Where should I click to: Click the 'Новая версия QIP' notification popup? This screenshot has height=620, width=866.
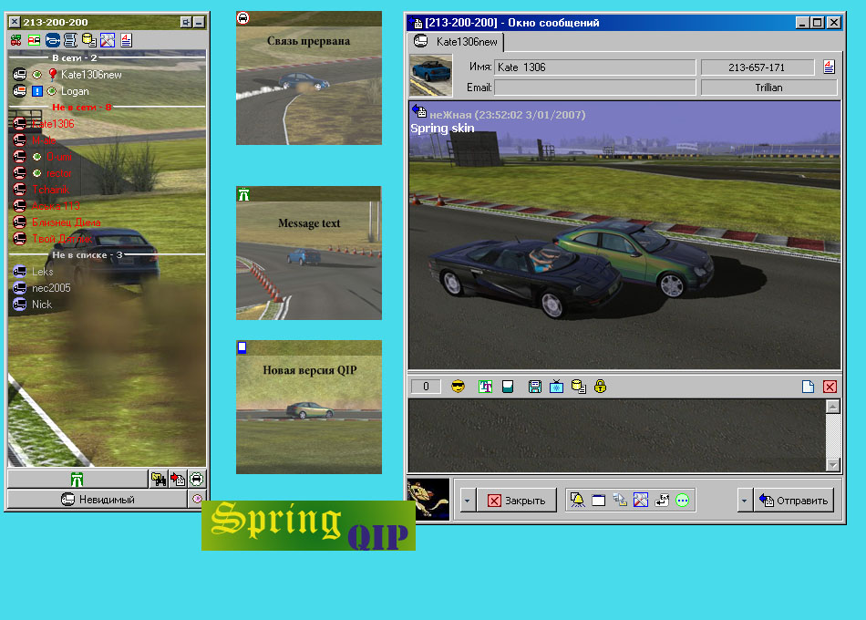[x=309, y=408]
